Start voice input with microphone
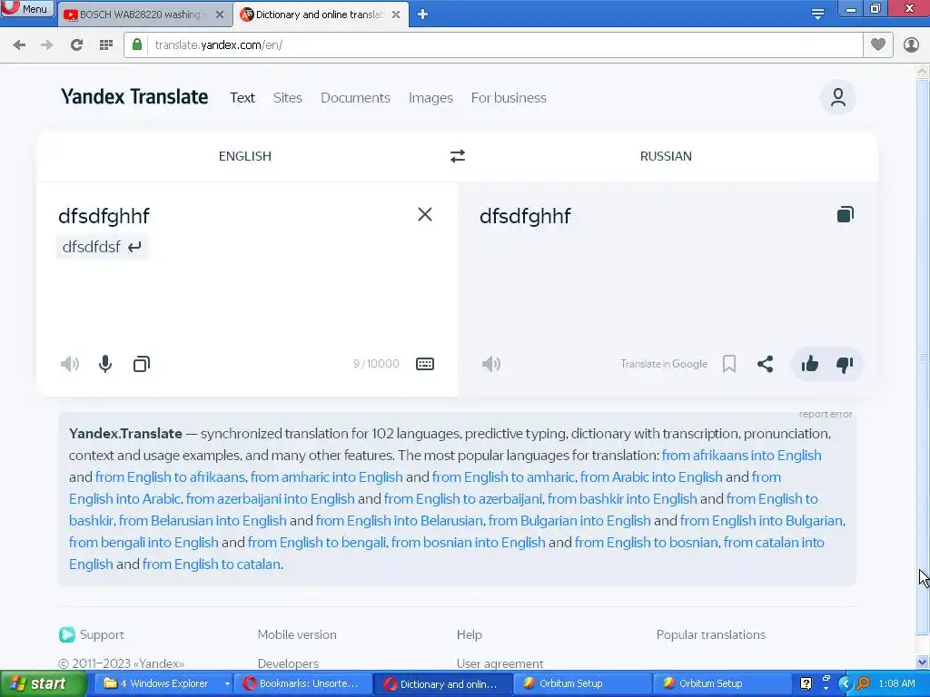Screen dimensions: 930x697 point(105,364)
